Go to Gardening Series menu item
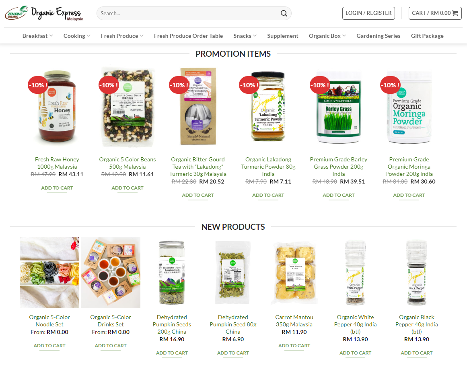The height and width of the screenshot is (365, 467). pos(378,36)
